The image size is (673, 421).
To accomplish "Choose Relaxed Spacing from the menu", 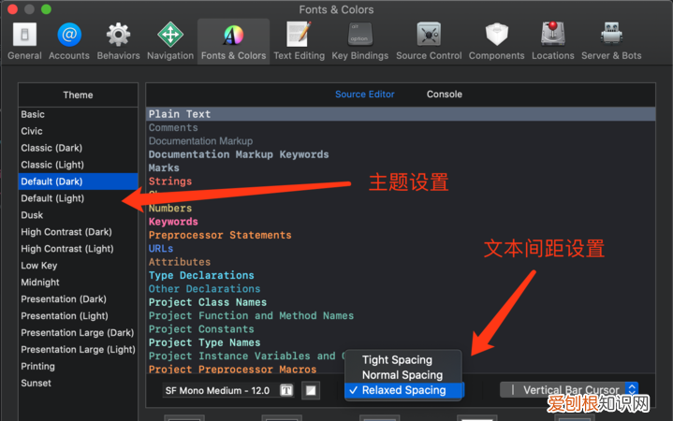I will tap(403, 390).
